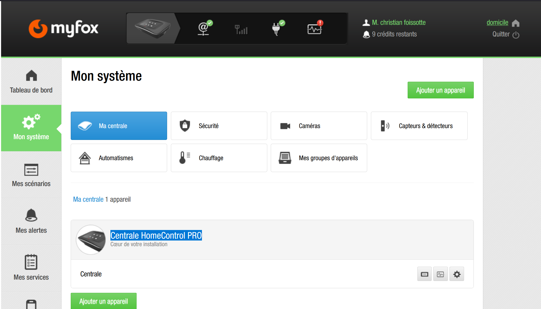Click the radio signal strength icon
The width and height of the screenshot is (541, 309).
pos(241,29)
